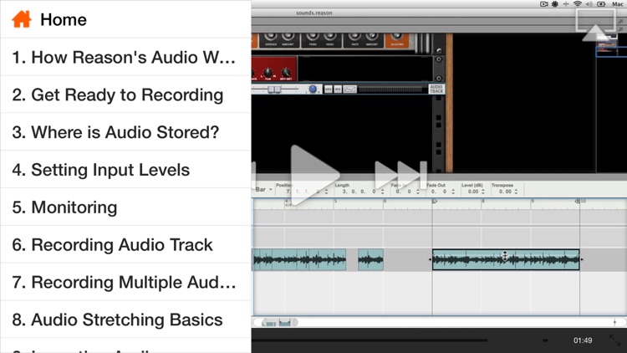Click the Wi-Fi icon in the Mac menu bar
The image size is (627, 353).
click(578, 4)
